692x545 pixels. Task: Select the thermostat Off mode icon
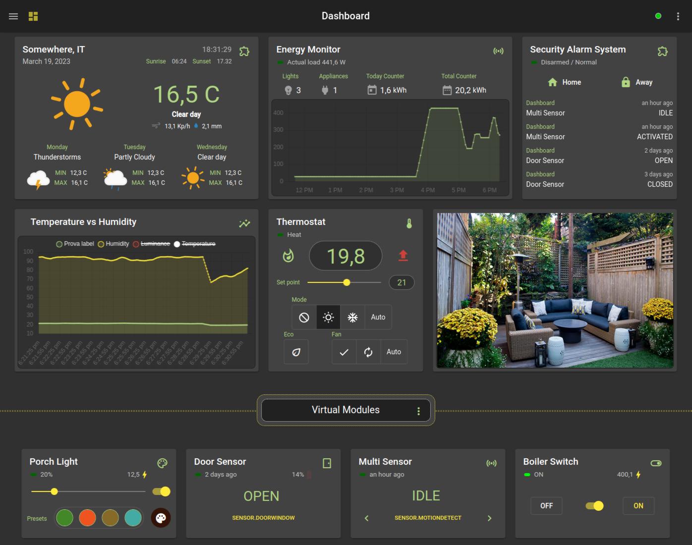pyautogui.click(x=304, y=318)
